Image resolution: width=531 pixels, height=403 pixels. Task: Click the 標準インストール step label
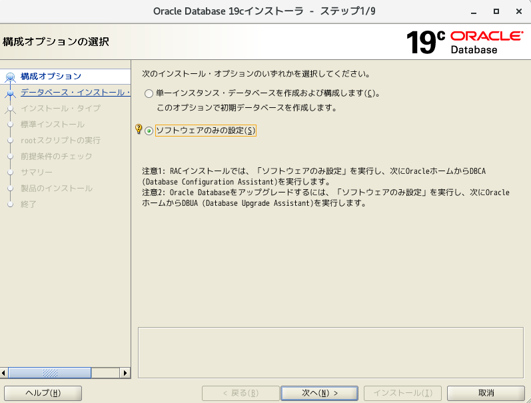(x=53, y=125)
